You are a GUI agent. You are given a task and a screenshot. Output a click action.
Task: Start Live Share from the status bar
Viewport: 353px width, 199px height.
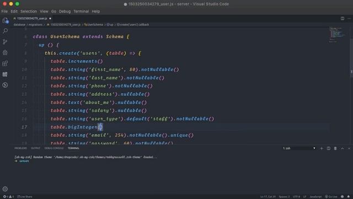click(x=25, y=197)
